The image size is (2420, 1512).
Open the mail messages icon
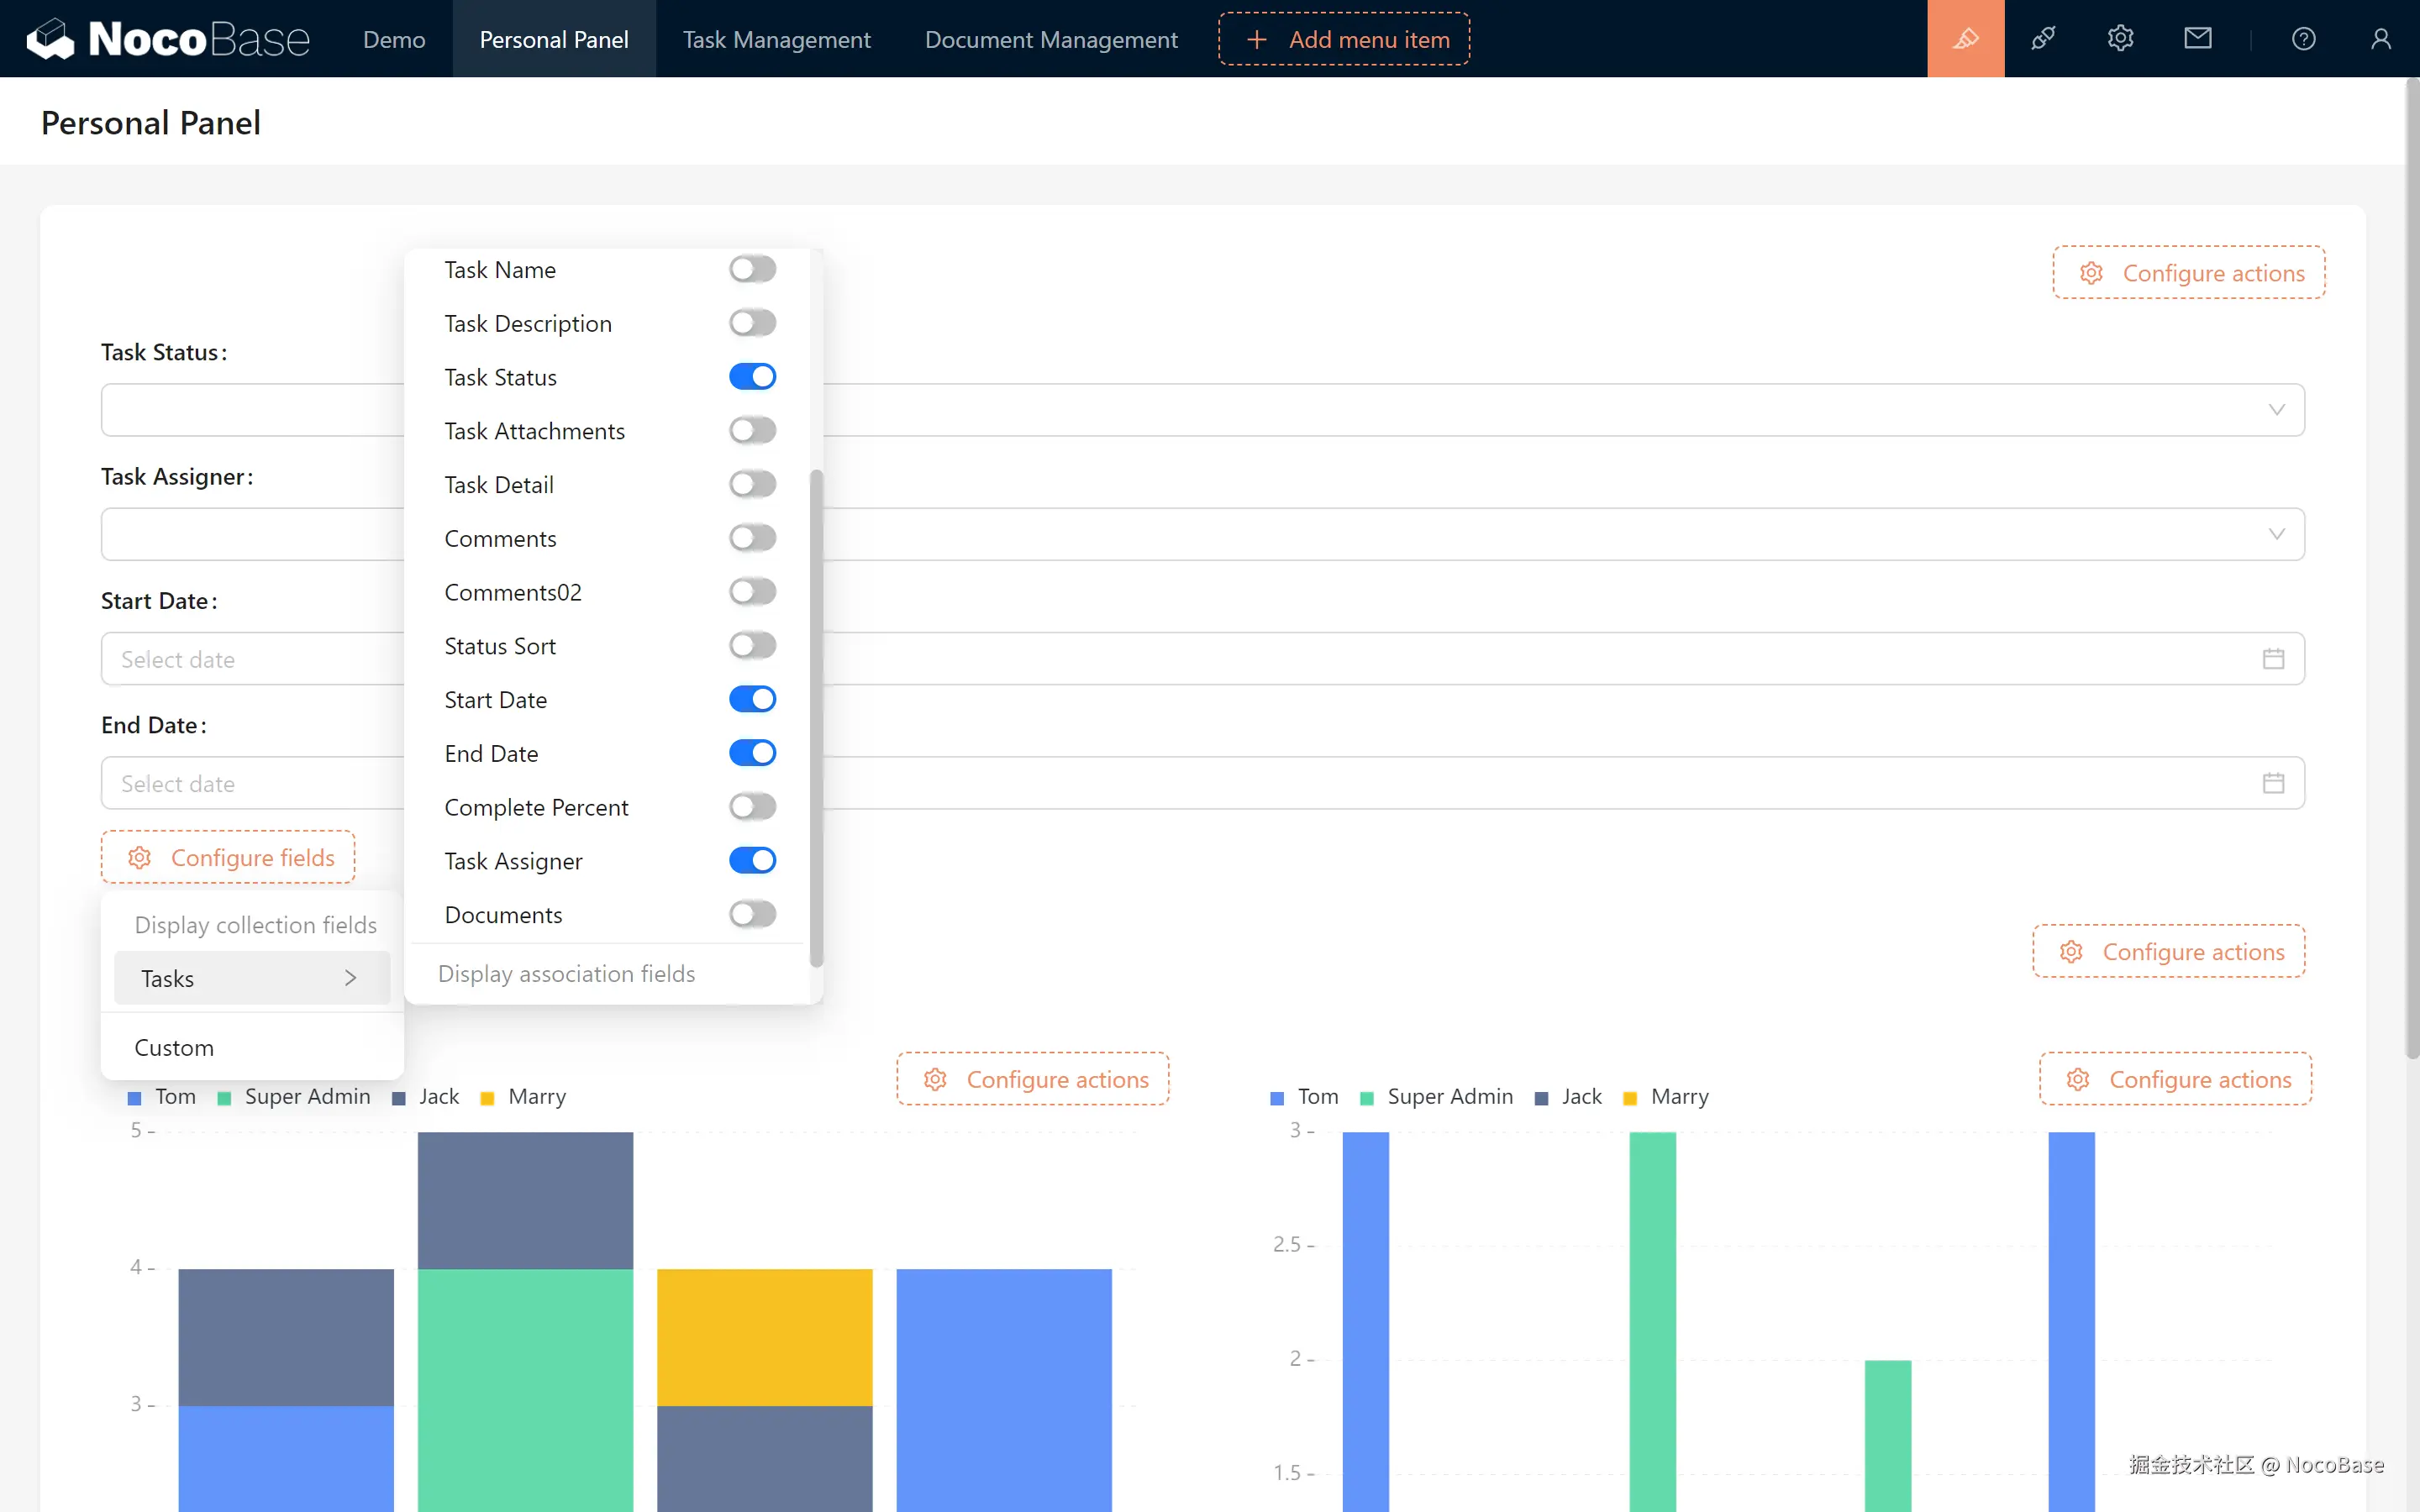(x=2197, y=39)
